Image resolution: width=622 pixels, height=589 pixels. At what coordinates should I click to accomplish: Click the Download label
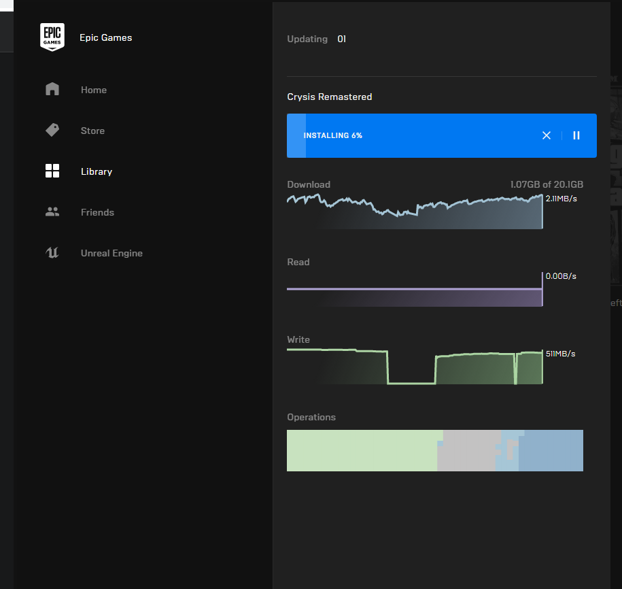pyautogui.click(x=309, y=184)
